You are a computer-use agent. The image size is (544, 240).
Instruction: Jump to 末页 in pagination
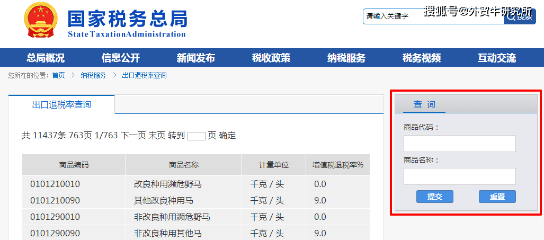pyautogui.click(x=157, y=136)
